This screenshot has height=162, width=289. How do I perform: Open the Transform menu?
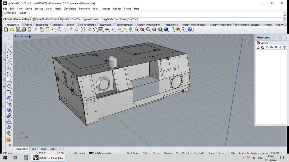coord(84,9)
